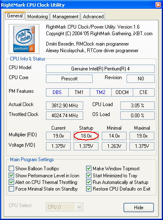Click the 4024.74 MHz Throttled Clock value
The height and width of the screenshot is (220, 163).
tap(65, 116)
